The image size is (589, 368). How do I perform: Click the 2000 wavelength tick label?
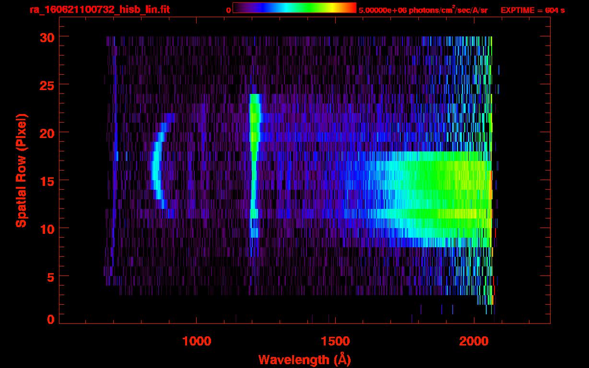pos(474,341)
